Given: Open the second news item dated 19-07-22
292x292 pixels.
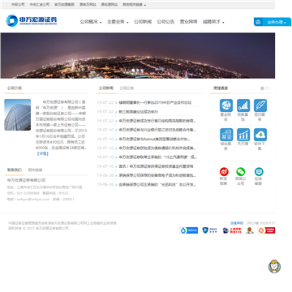Looking at the screenshot, I should click(x=139, y=112).
